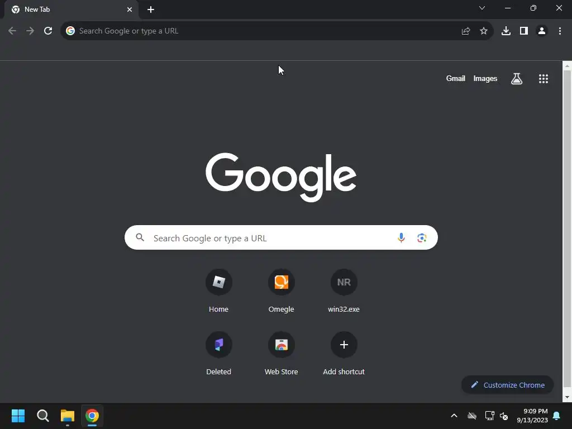Reload the current page

tap(48, 31)
